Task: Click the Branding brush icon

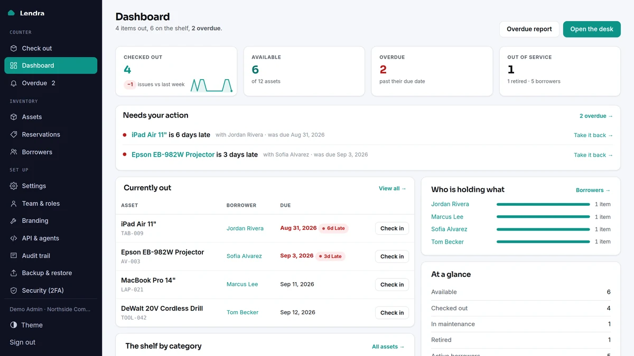Action: tap(14, 221)
